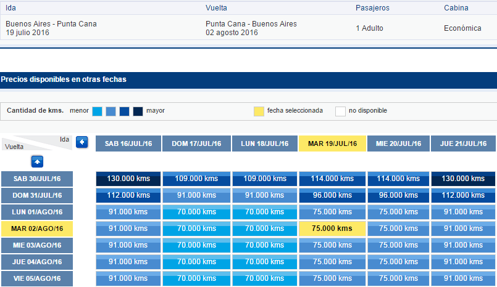Screen dimensions: 497x287
Task: Pick 75.000 kms for 19 Jul / 05 Ago
Action: point(332,278)
